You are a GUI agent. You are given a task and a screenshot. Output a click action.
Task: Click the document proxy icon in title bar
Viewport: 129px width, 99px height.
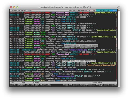[x=39, y=7]
